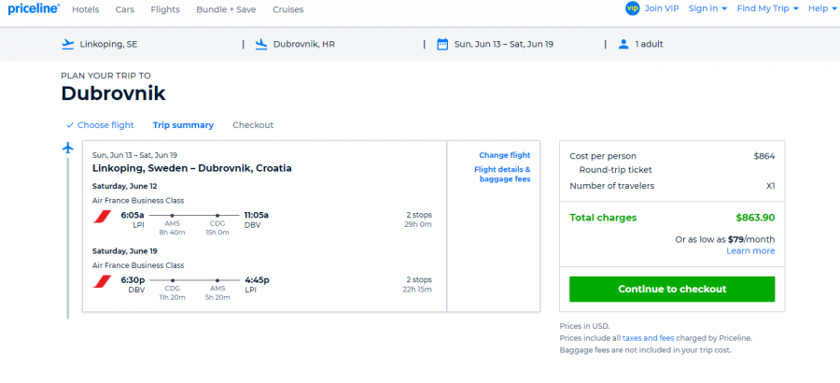Expand the Find My Trip menu

pos(767,8)
